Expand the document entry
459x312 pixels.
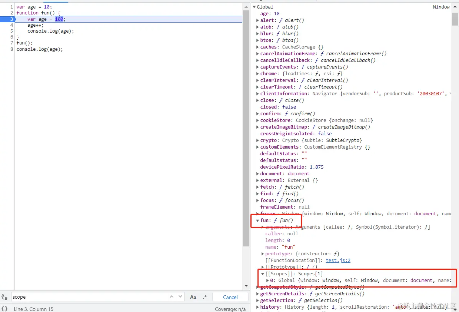pos(258,174)
